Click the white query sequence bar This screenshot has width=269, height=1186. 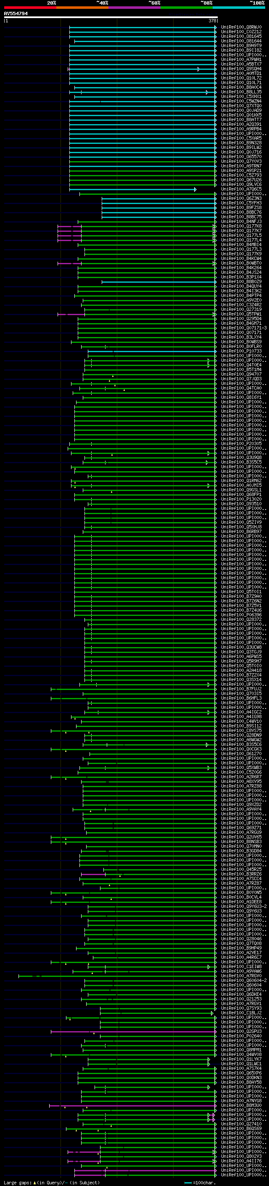click(x=111, y=17)
